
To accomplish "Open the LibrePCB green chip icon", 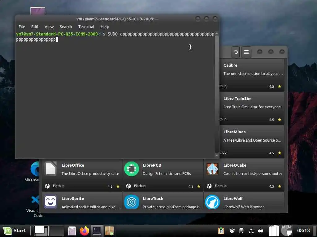I will coord(131,169).
